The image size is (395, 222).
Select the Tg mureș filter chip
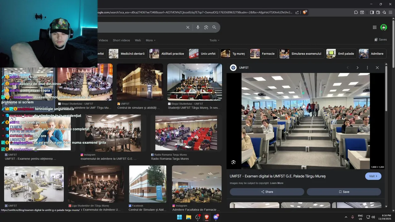click(234, 54)
